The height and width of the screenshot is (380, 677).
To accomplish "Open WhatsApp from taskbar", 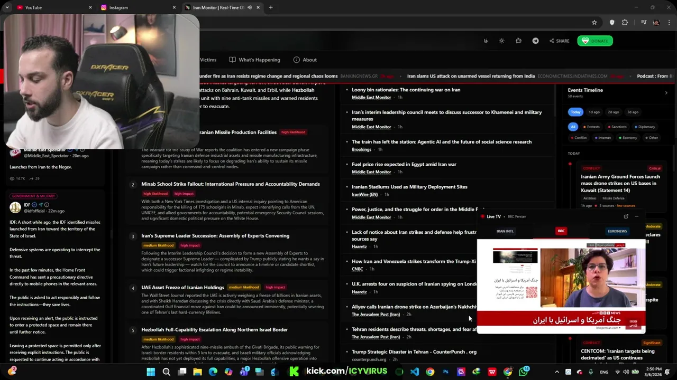I will [x=524, y=372].
